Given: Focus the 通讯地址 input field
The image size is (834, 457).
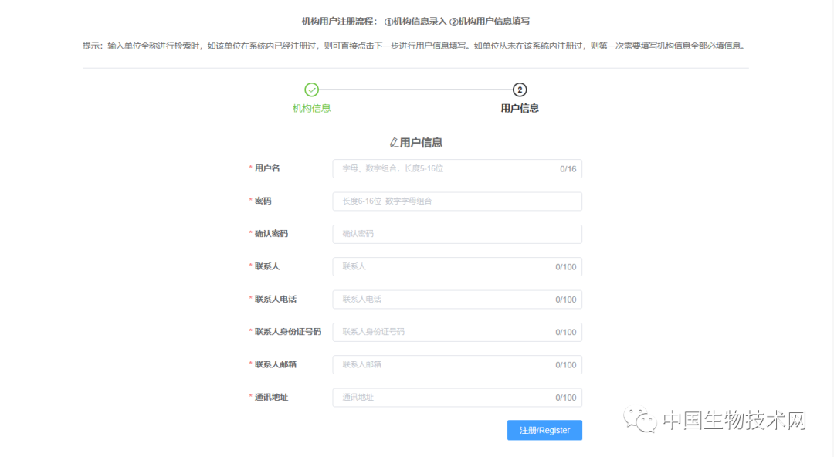Looking at the screenshot, I should [444, 398].
